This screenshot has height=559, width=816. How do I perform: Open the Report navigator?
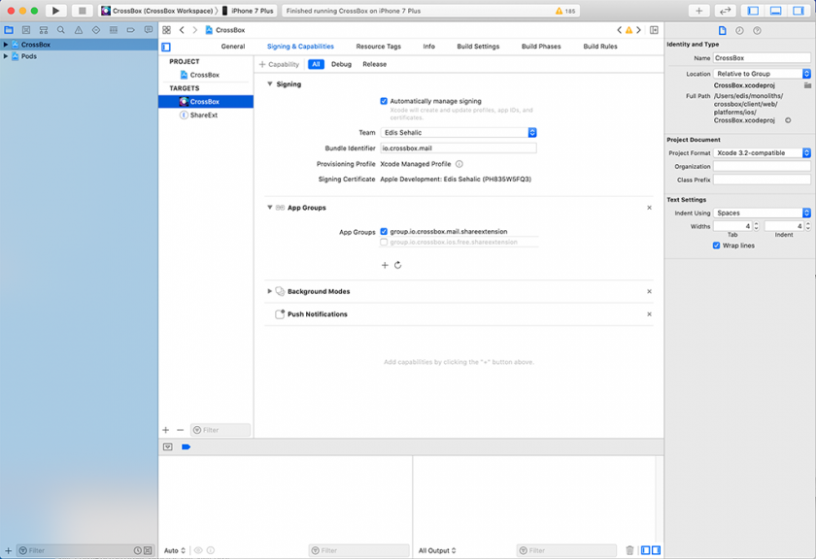pyautogui.click(x=149, y=30)
